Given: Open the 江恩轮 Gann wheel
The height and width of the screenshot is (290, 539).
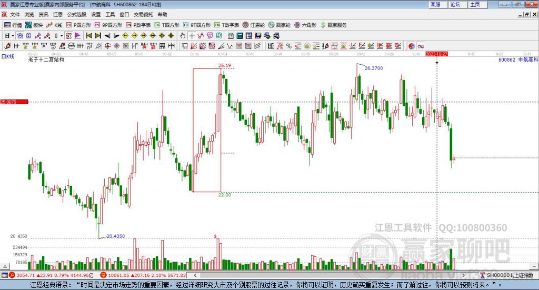Looking at the screenshot, I should click(x=254, y=25).
